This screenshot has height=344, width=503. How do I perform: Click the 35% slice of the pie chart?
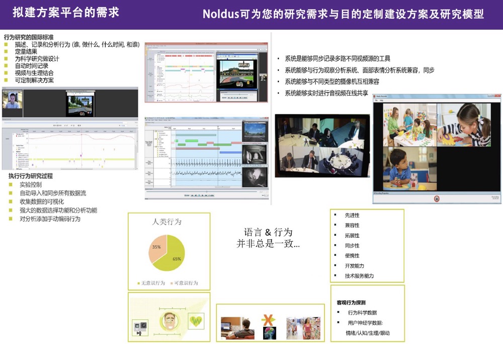coord(157,248)
